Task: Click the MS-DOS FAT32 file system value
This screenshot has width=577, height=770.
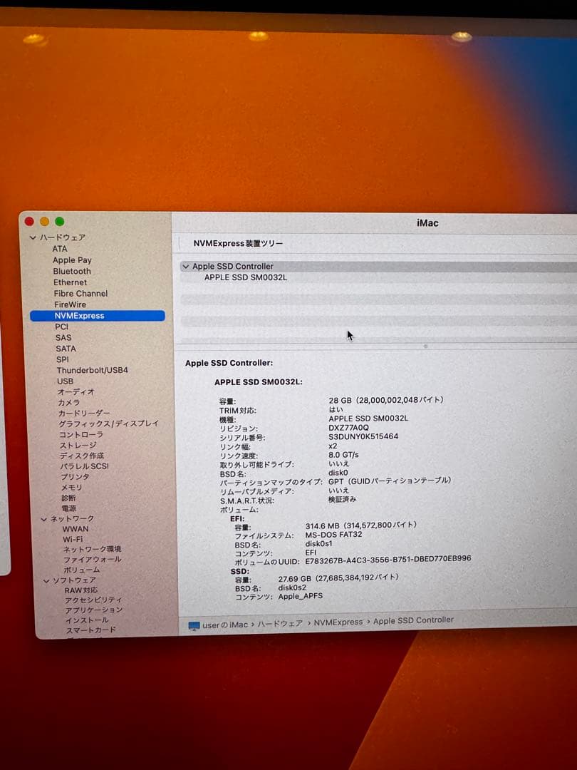Action: tap(333, 535)
